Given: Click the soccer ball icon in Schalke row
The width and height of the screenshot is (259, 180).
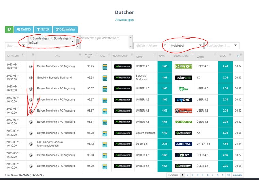Looking at the screenshot, I should tap(31, 78).
